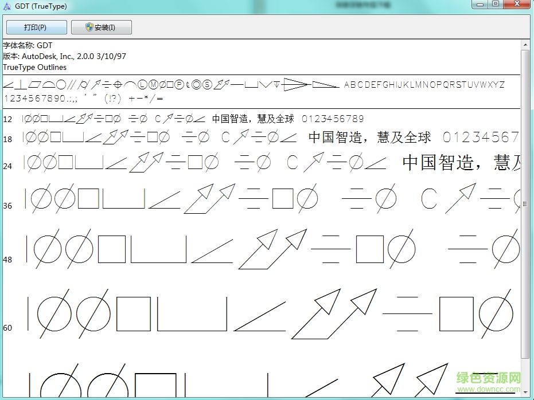Select the size label 12
Screen dimensions: 534x400
click(x=7, y=119)
